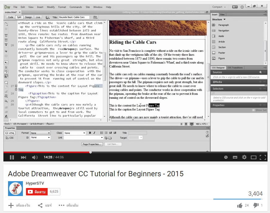The image size is (270, 213).
Task: Click the file management arrows icon
Action: (95, 17)
